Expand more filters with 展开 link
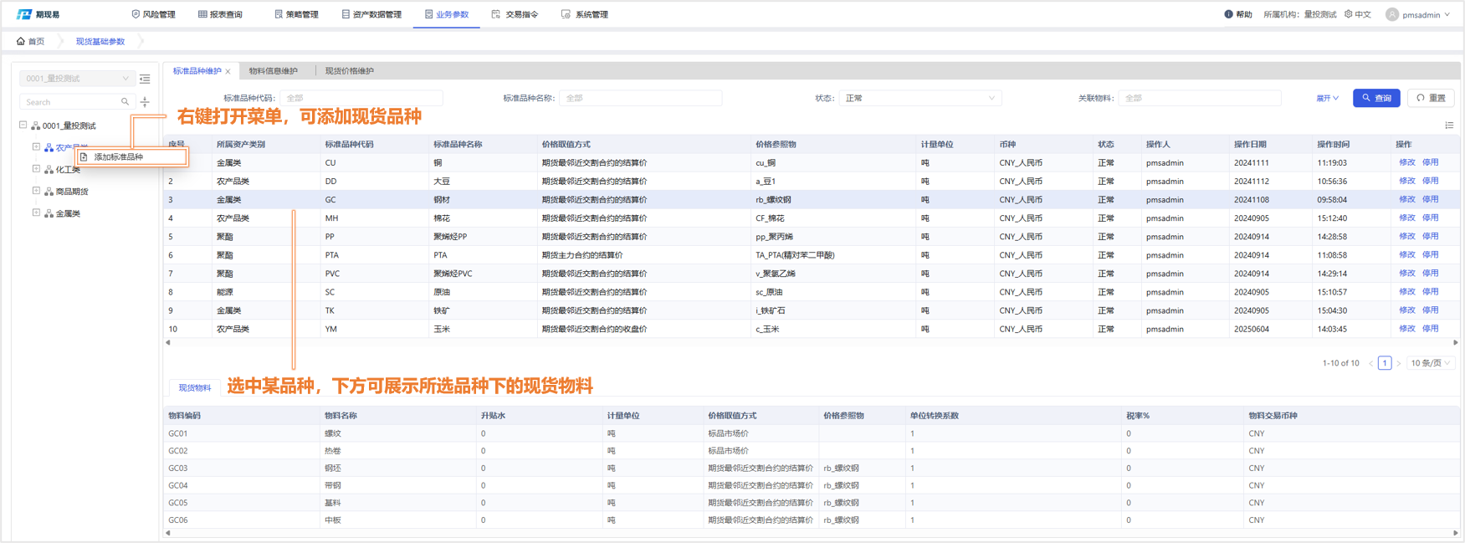This screenshot has height=543, width=1465. (1327, 98)
